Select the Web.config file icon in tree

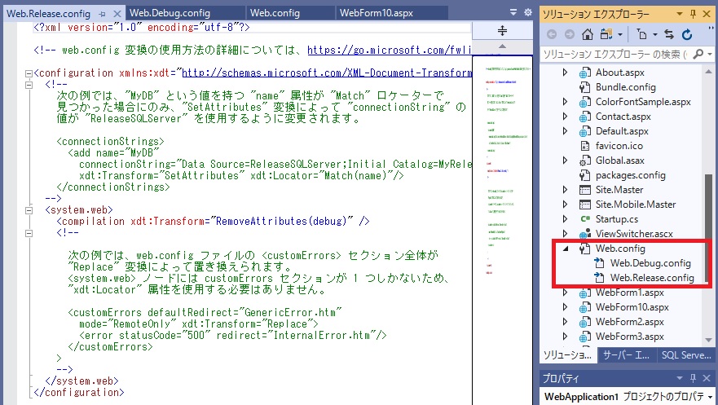[x=584, y=249]
